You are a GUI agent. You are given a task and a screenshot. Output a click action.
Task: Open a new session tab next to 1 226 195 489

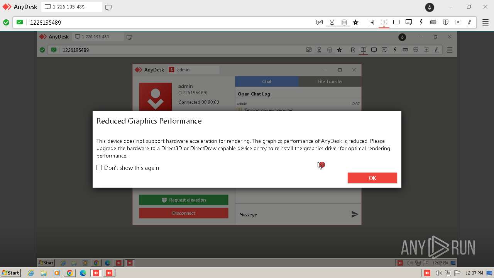point(108,7)
